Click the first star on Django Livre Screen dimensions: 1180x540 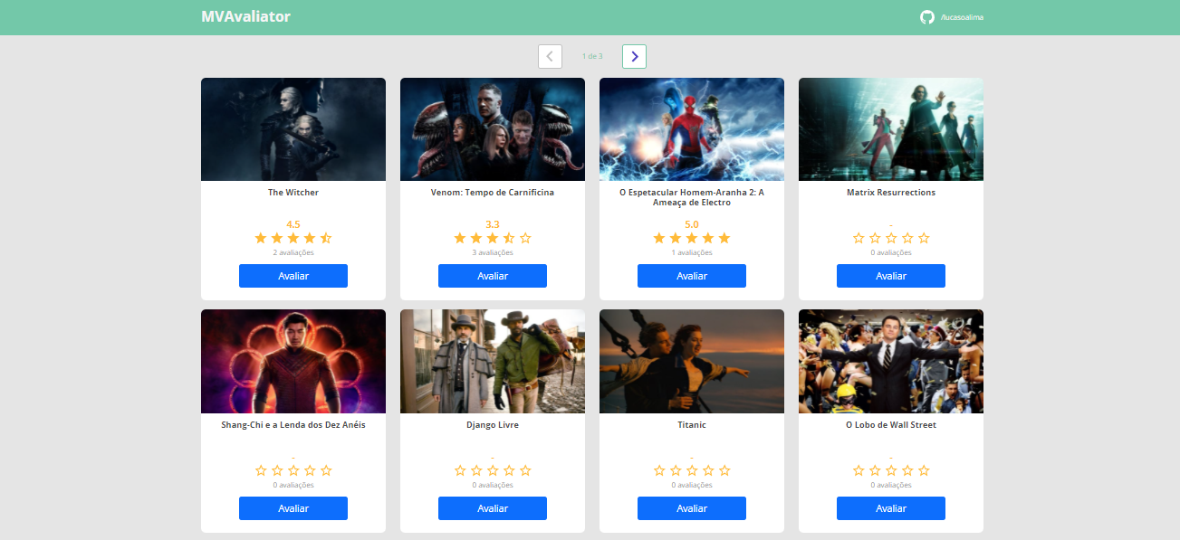[460, 470]
